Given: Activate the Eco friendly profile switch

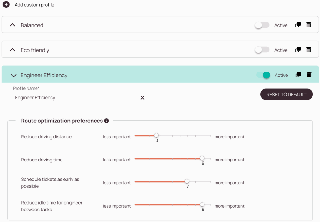Looking at the screenshot, I should point(262,50).
